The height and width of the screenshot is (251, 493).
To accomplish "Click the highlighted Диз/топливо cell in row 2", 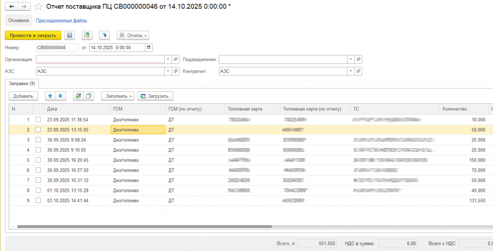I will coord(138,130).
